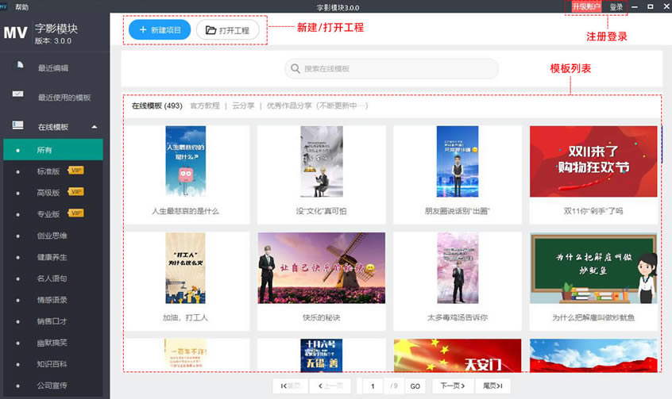Open the 帮助 menu
The height and width of the screenshot is (399, 672).
point(22,7)
